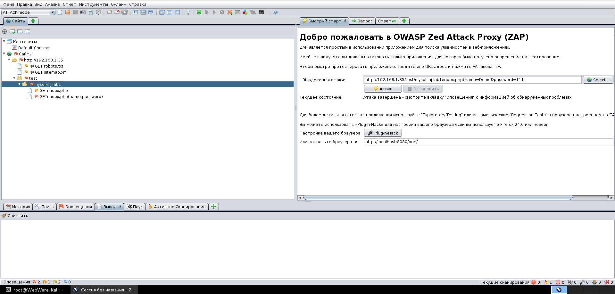Switch to the Поиск tab

click(45, 207)
